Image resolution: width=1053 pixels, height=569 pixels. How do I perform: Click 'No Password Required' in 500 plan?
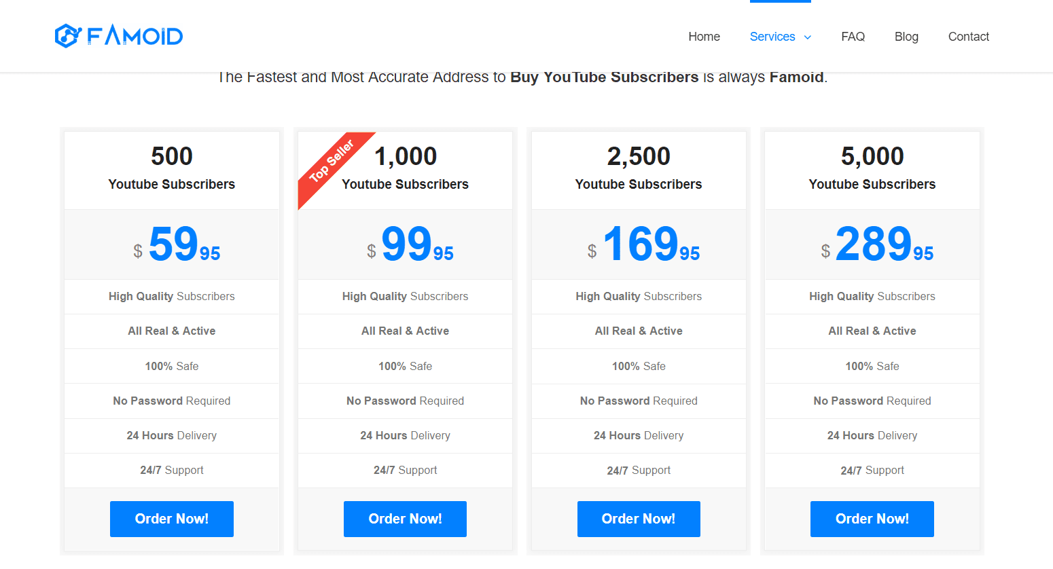click(172, 401)
